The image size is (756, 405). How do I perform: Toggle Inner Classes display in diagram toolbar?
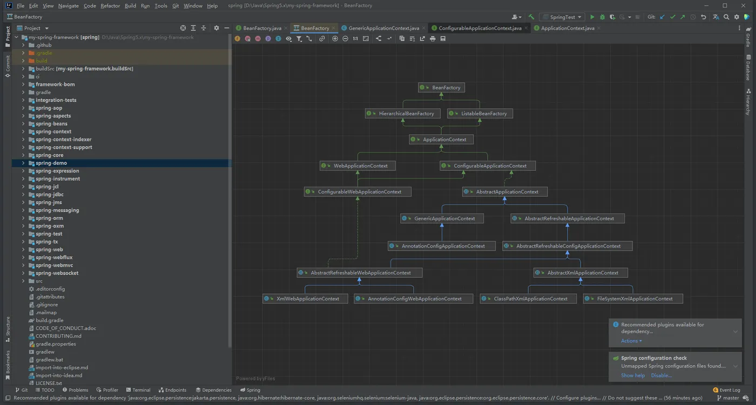(x=278, y=39)
